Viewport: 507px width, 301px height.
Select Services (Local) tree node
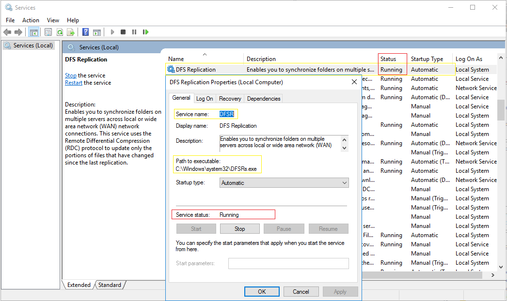33,45
